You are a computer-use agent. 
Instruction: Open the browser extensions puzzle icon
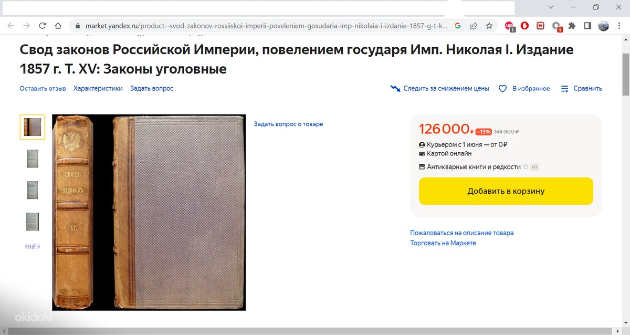click(572, 25)
